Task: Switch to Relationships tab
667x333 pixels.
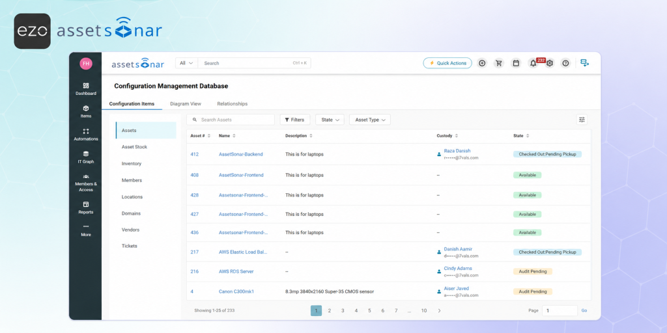Action: coord(233,103)
